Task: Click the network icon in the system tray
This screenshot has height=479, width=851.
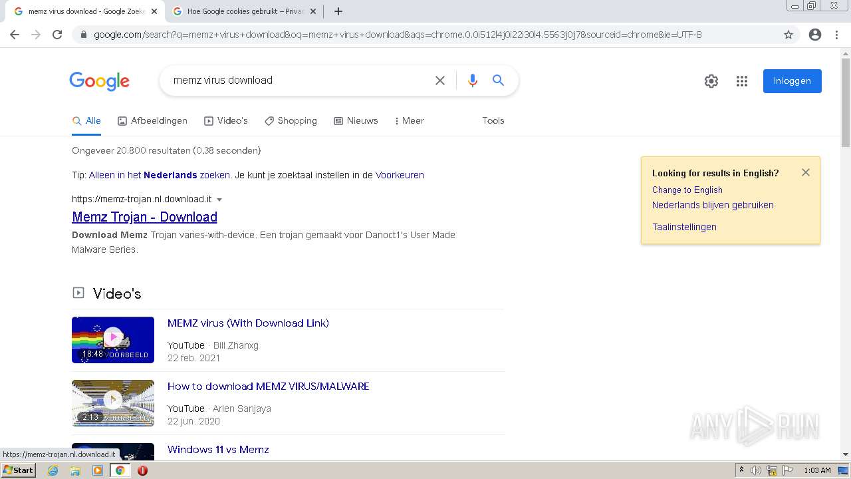Action: point(772,470)
